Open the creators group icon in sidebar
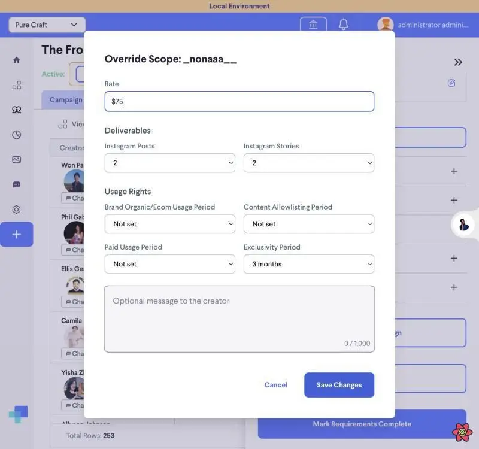This screenshot has height=449, width=479. 17,110
